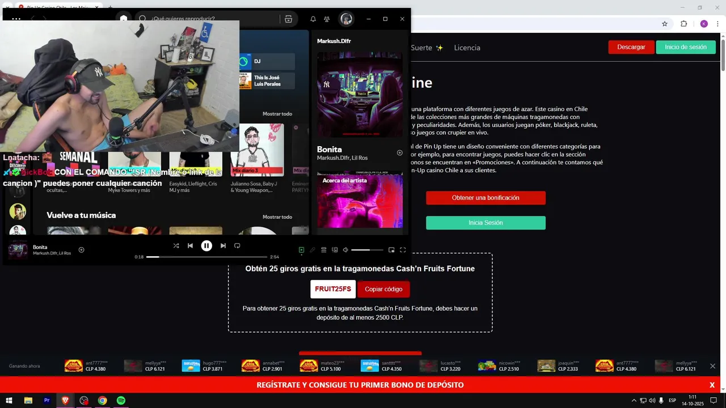Image resolution: width=726 pixels, height=408 pixels.
Task: Show hidden system tray icons
Action: (x=634, y=400)
